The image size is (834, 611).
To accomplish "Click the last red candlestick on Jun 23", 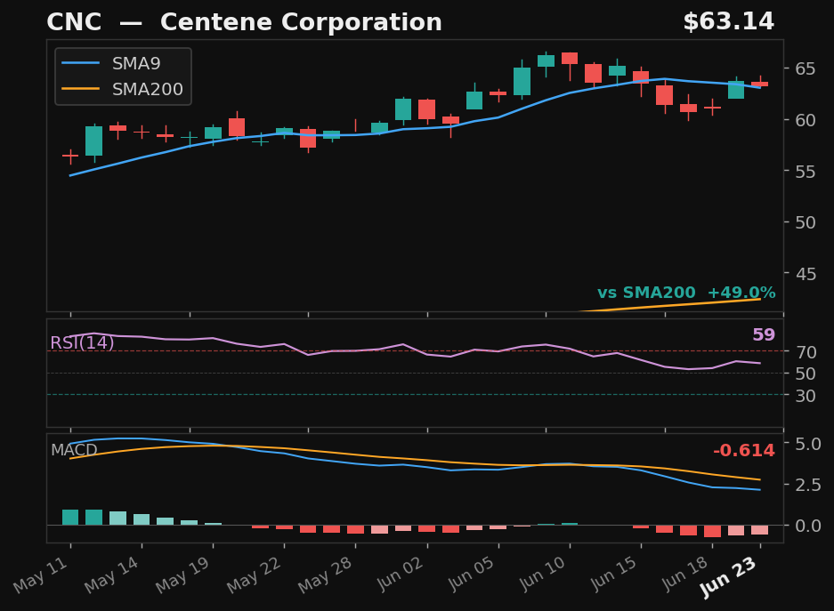I will (759, 84).
